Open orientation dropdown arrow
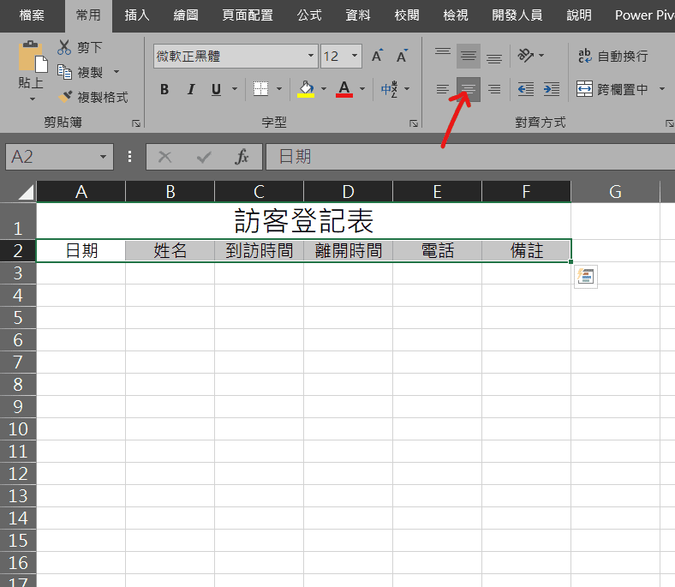 point(541,56)
